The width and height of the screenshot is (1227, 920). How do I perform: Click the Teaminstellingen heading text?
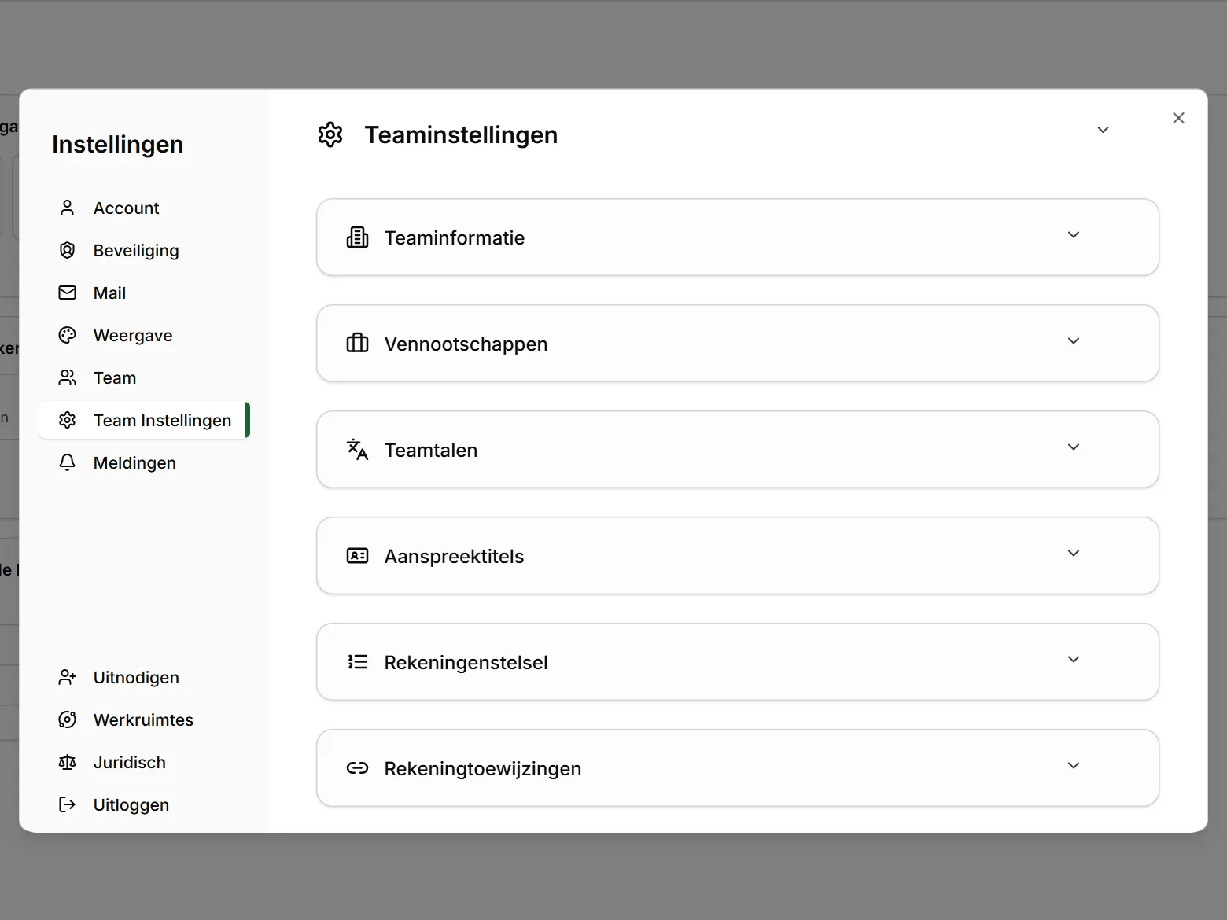click(x=461, y=134)
